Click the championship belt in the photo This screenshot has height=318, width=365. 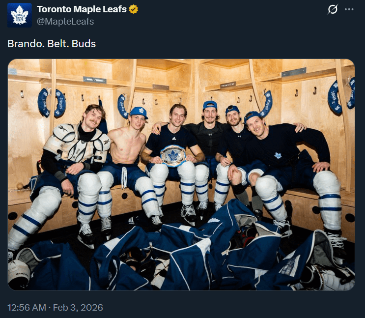[x=173, y=155]
